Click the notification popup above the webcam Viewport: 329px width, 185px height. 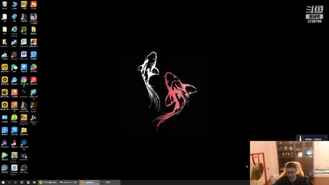pyautogui.click(x=312, y=138)
